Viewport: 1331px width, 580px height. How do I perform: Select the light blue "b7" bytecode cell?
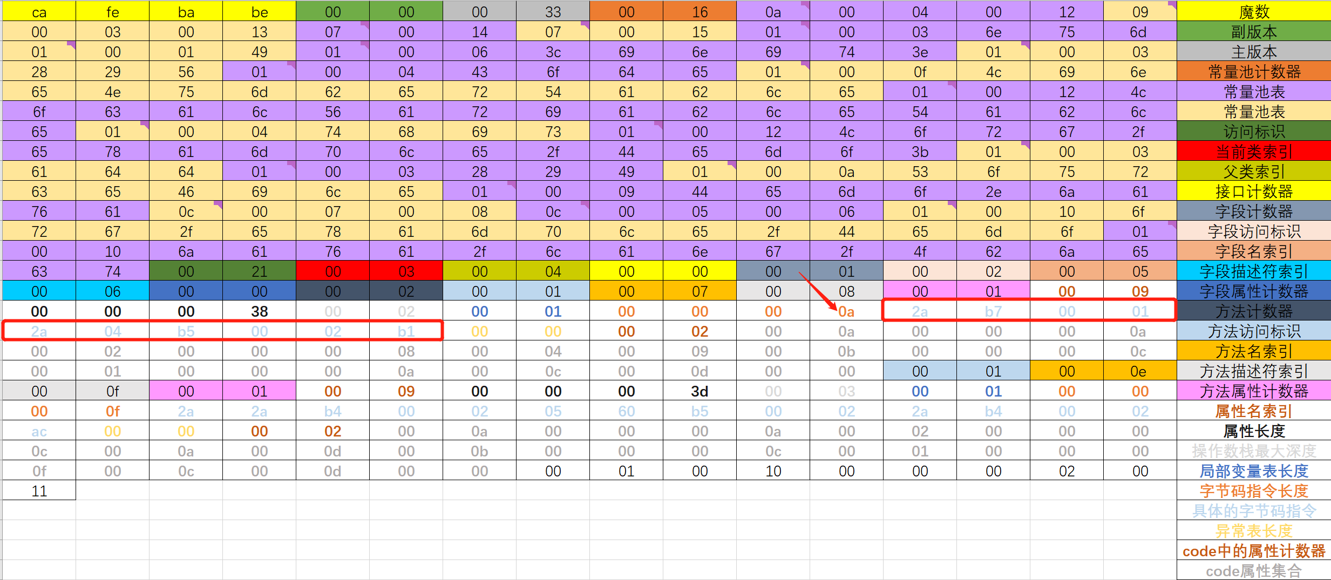[993, 311]
